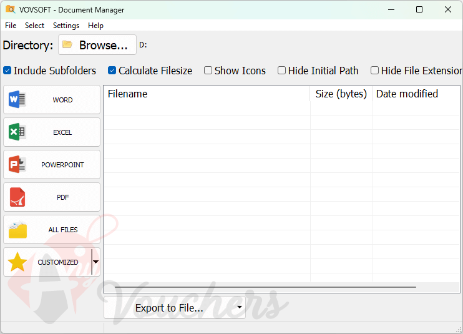The height and width of the screenshot is (334, 463).
Task: Click the ALL FILES button label
Action: (x=63, y=230)
